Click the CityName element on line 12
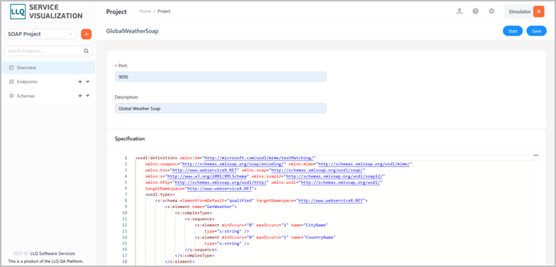Screen dimensions: 556x267 pyautogui.click(x=261, y=225)
